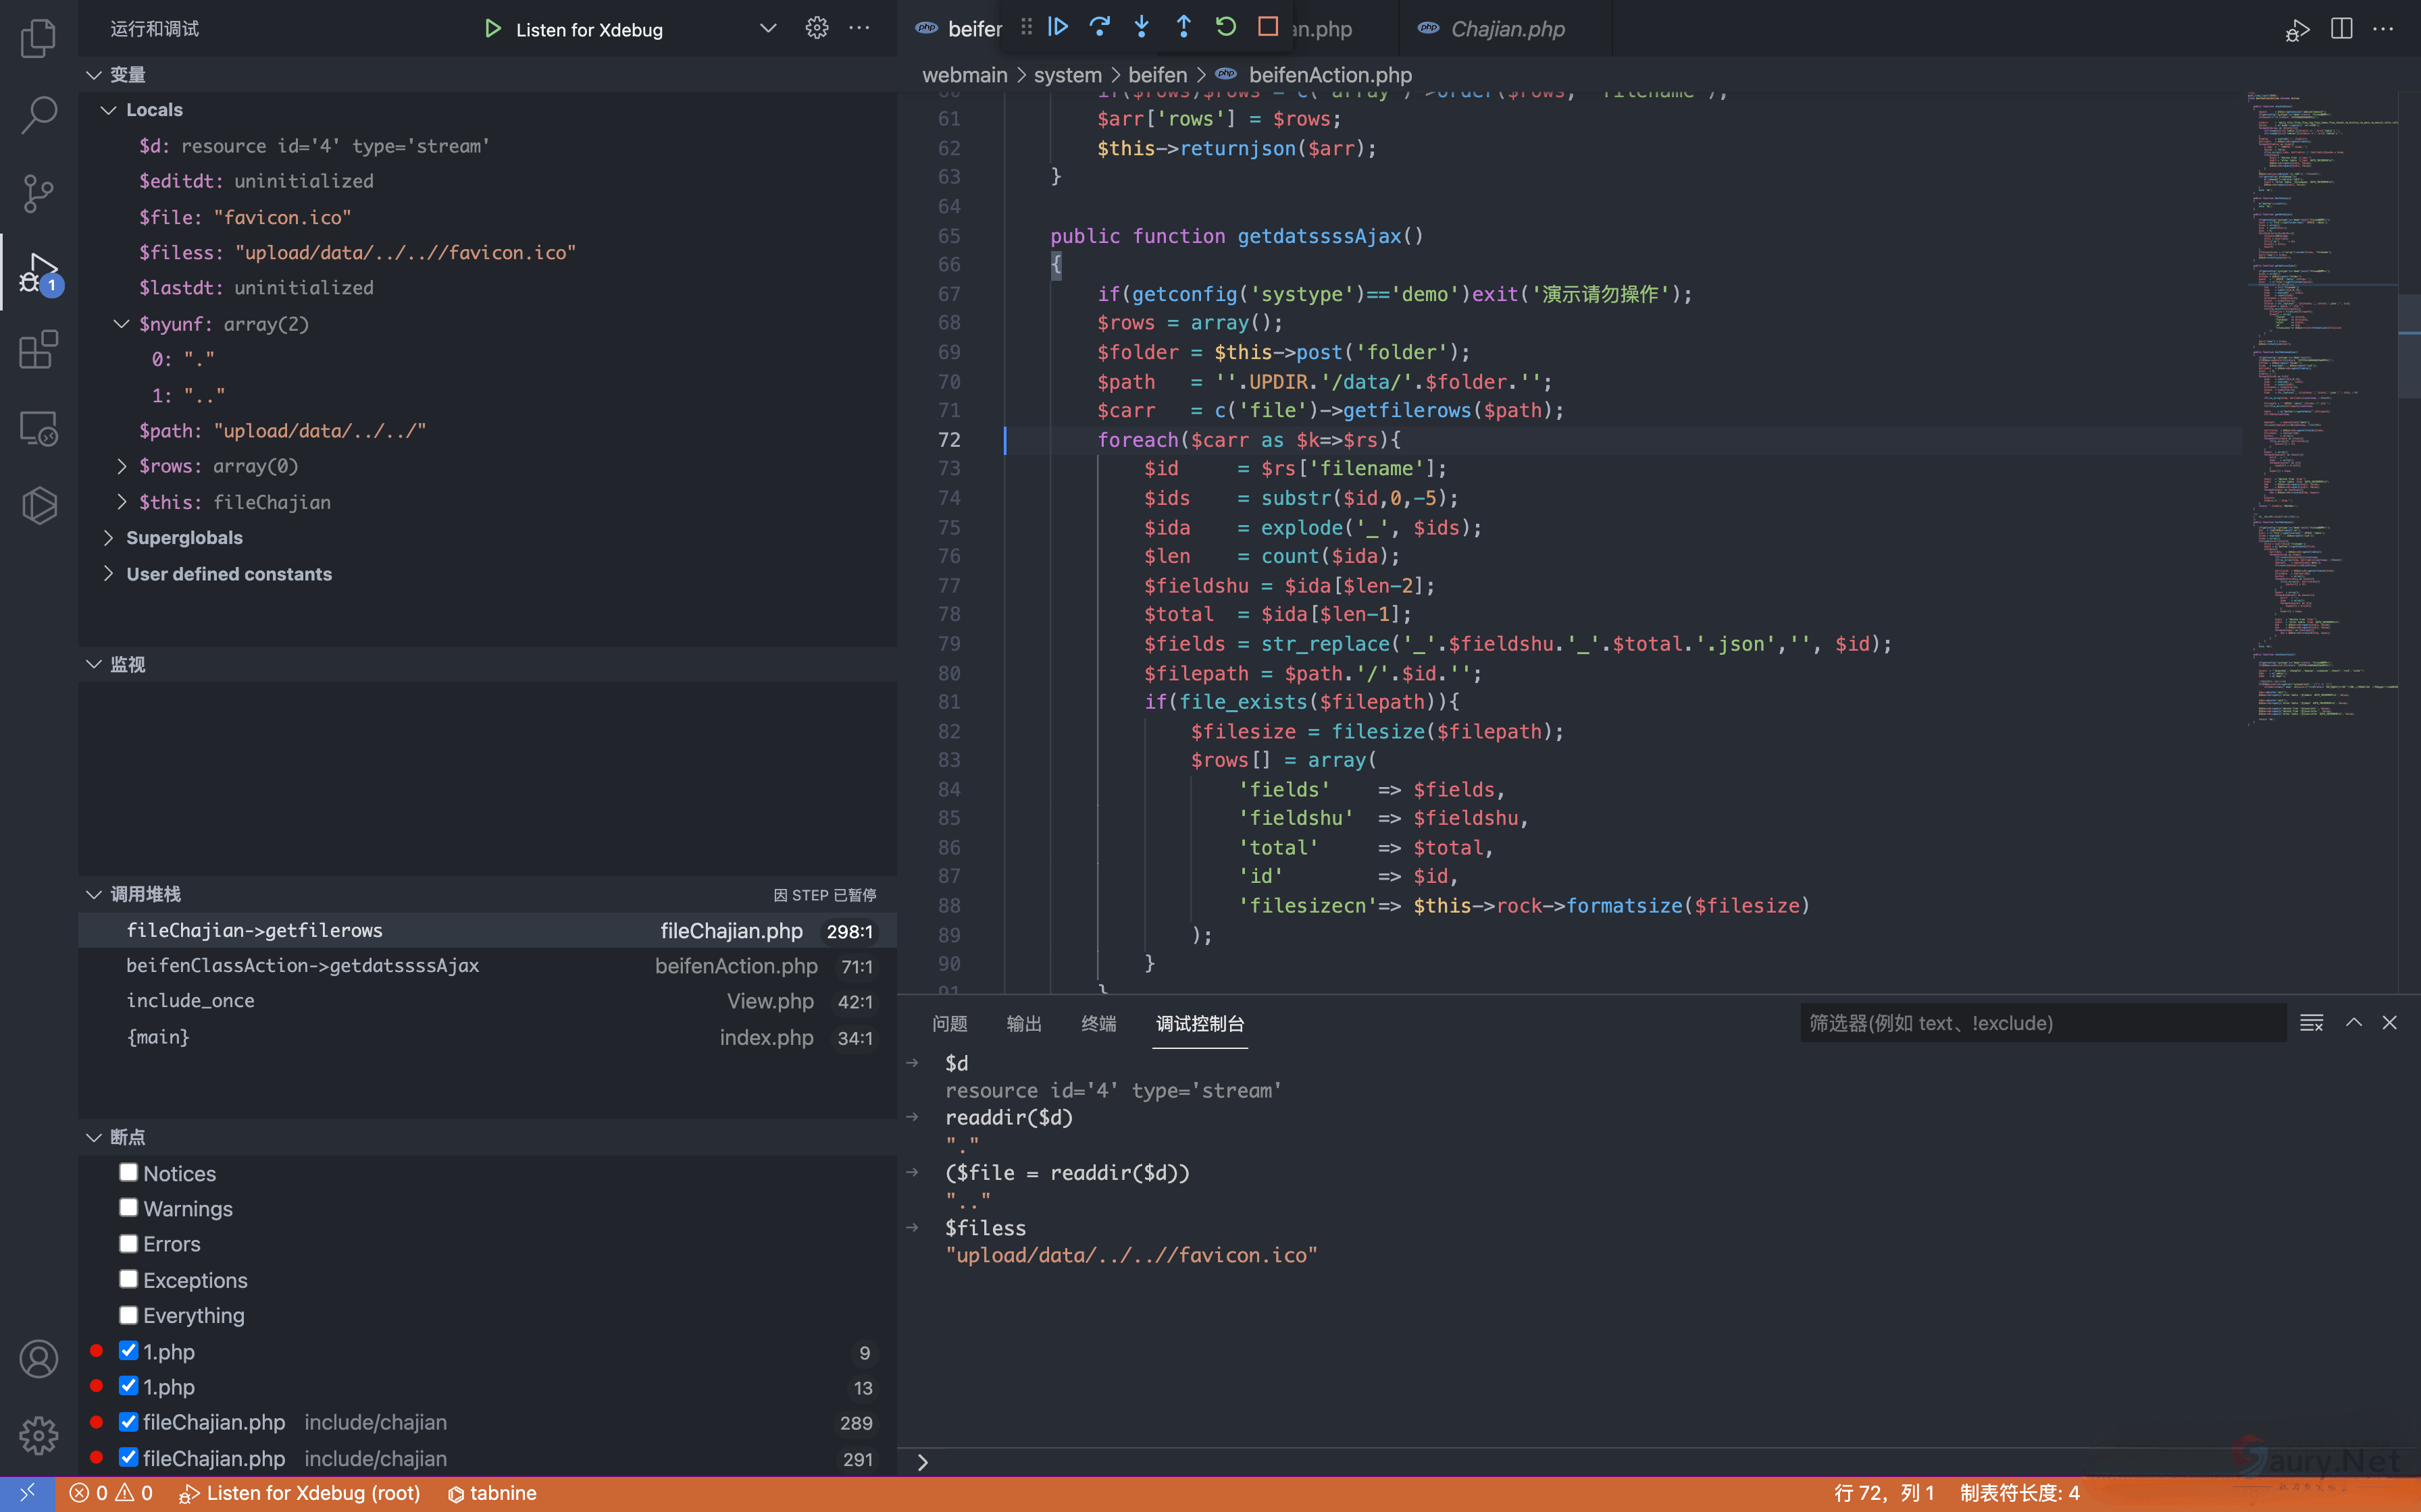Open the Source Control view
The width and height of the screenshot is (2421, 1512).
[x=38, y=193]
